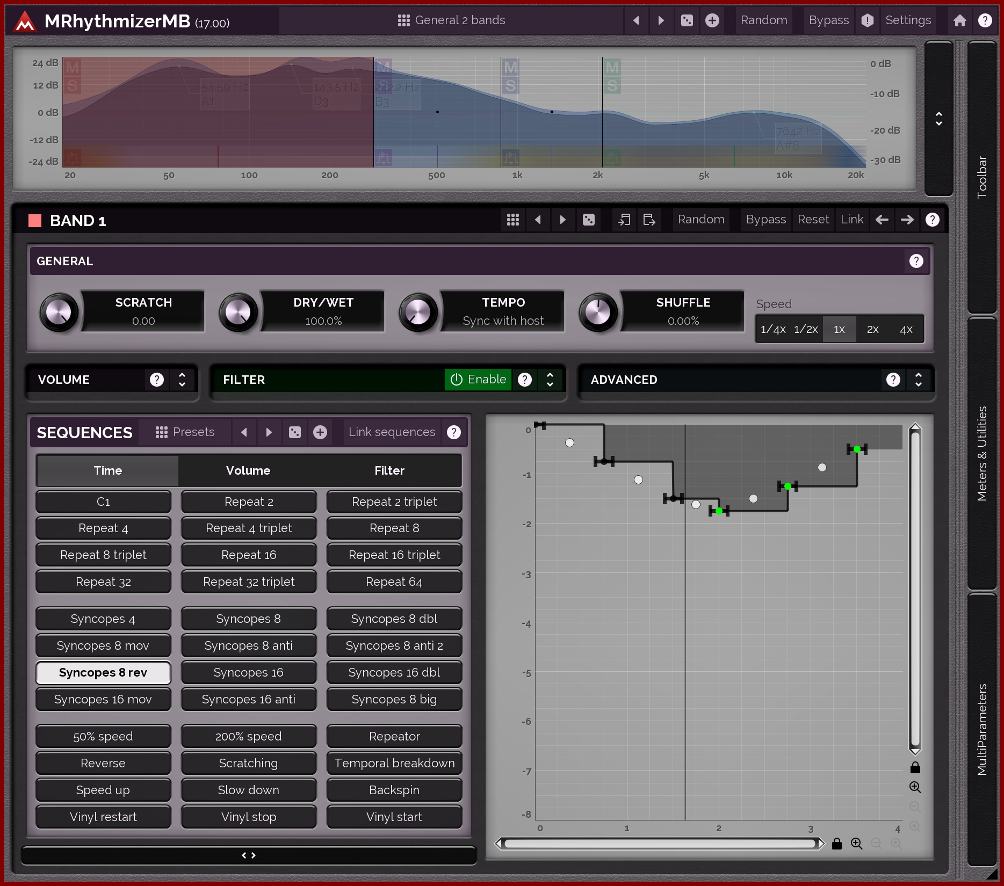The height and width of the screenshot is (886, 1004).
Task: Switch to the Filter sequence tab
Action: pos(389,470)
